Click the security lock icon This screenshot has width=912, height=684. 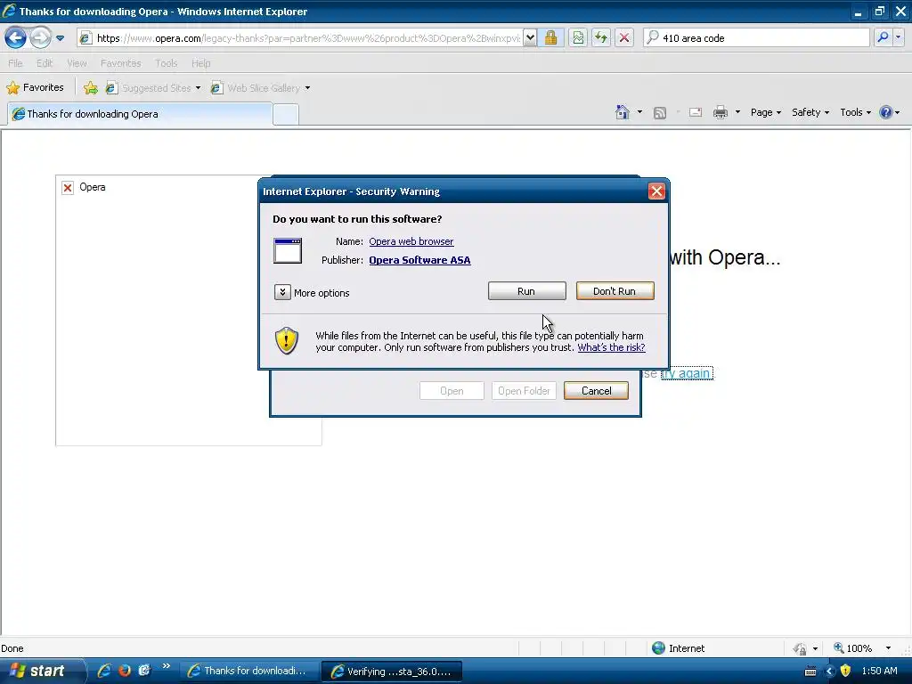point(550,38)
